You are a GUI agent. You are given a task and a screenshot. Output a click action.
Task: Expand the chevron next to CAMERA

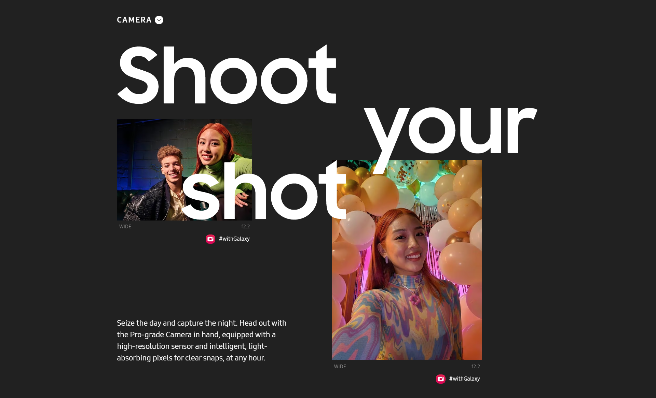click(x=159, y=20)
